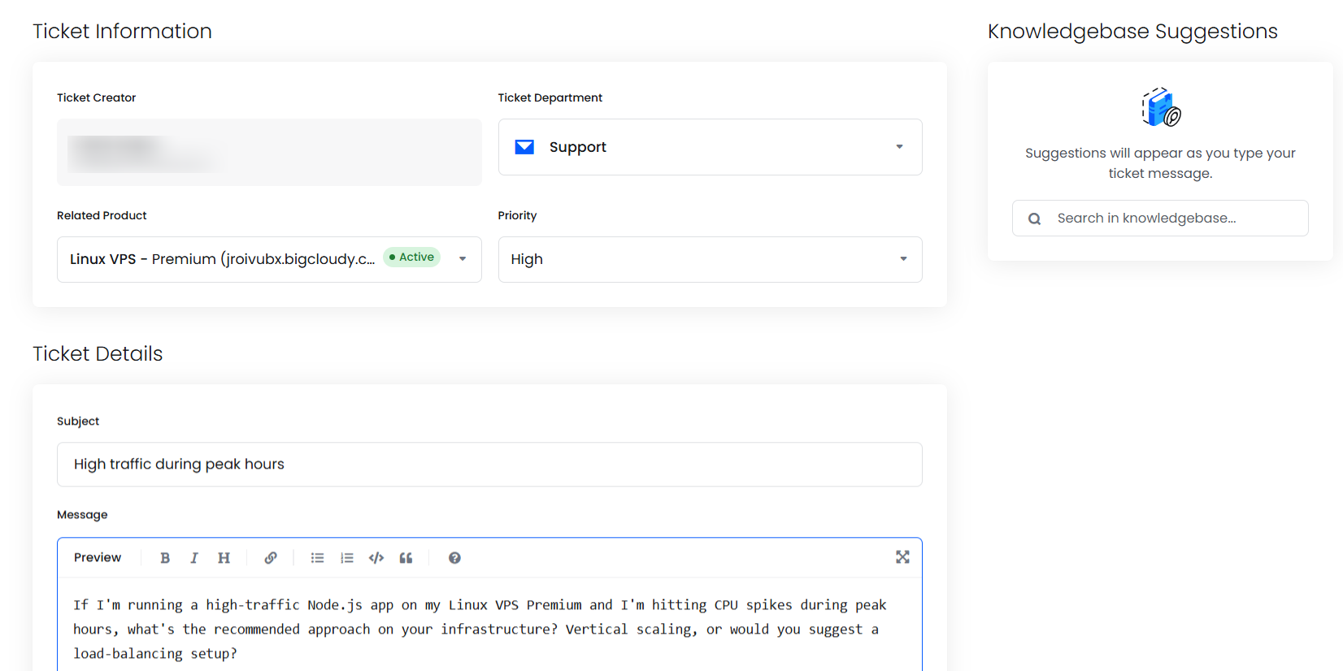Insert a blockquote
This screenshot has width=1343, height=671.
pyautogui.click(x=406, y=558)
